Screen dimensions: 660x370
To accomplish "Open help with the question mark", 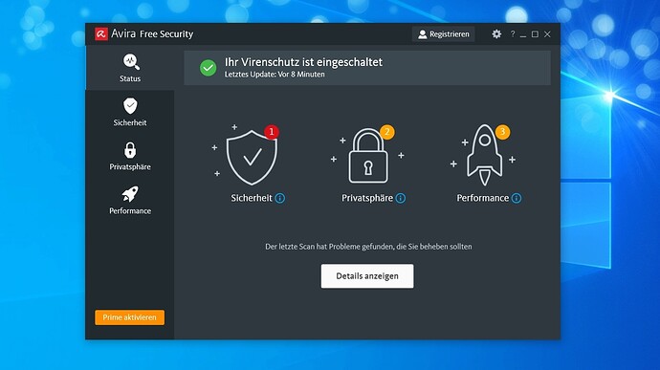I will click(513, 34).
